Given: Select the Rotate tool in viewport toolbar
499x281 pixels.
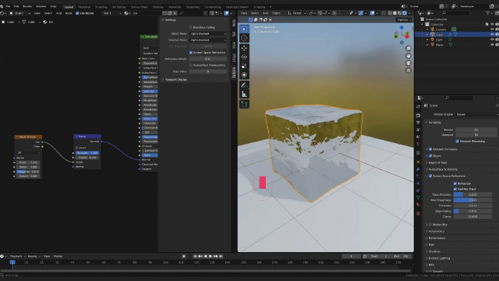Looking at the screenshot, I should coord(244,57).
